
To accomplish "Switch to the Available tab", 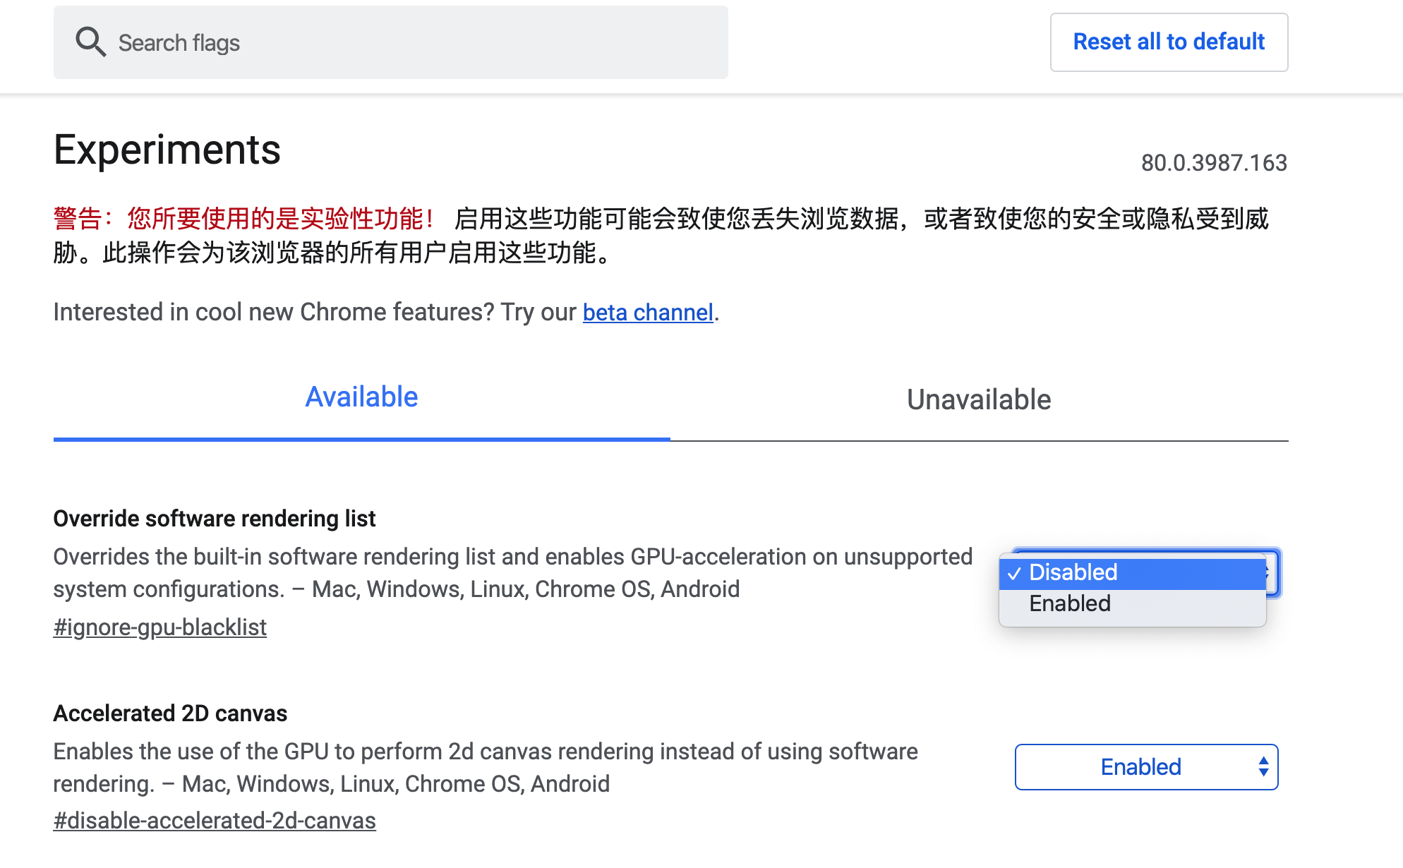I will coord(361,397).
